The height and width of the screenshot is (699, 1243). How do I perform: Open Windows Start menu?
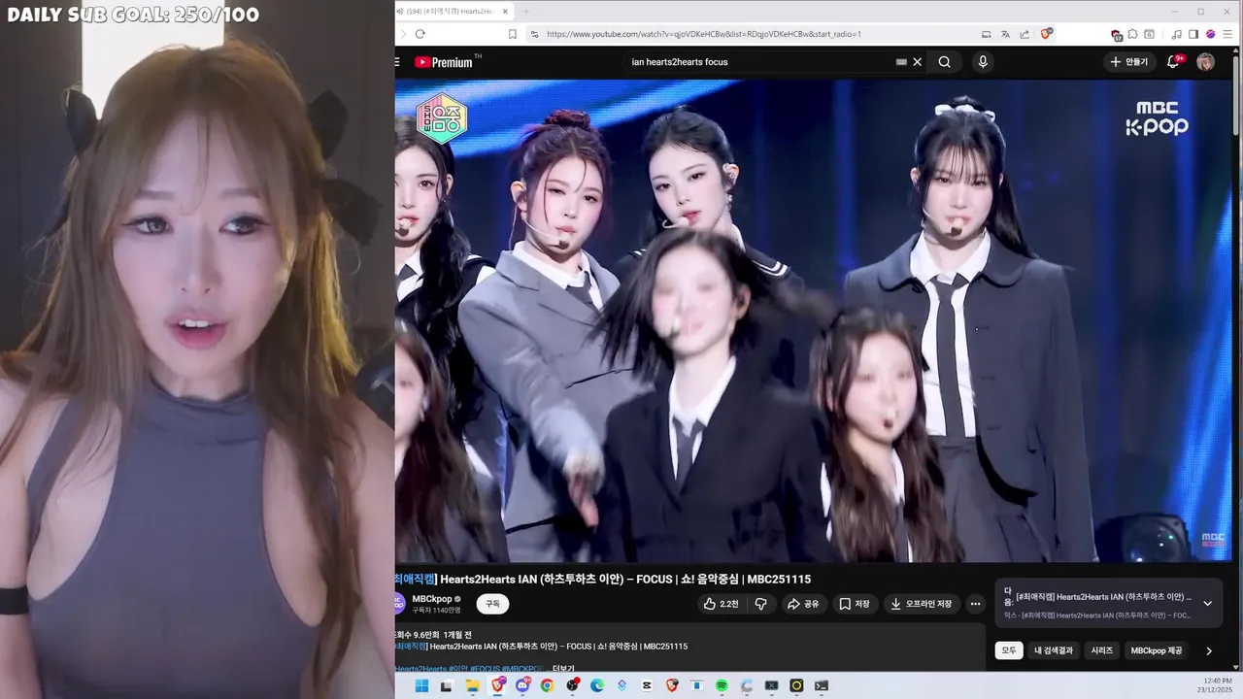421,685
